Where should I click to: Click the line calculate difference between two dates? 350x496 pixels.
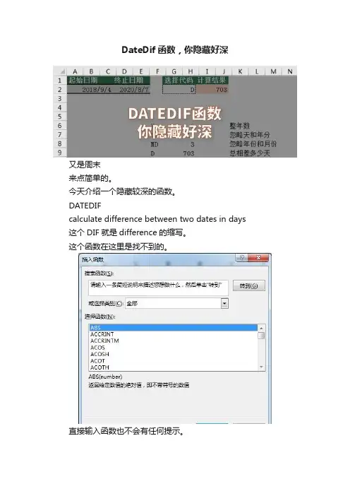pyautogui.click(x=157, y=219)
